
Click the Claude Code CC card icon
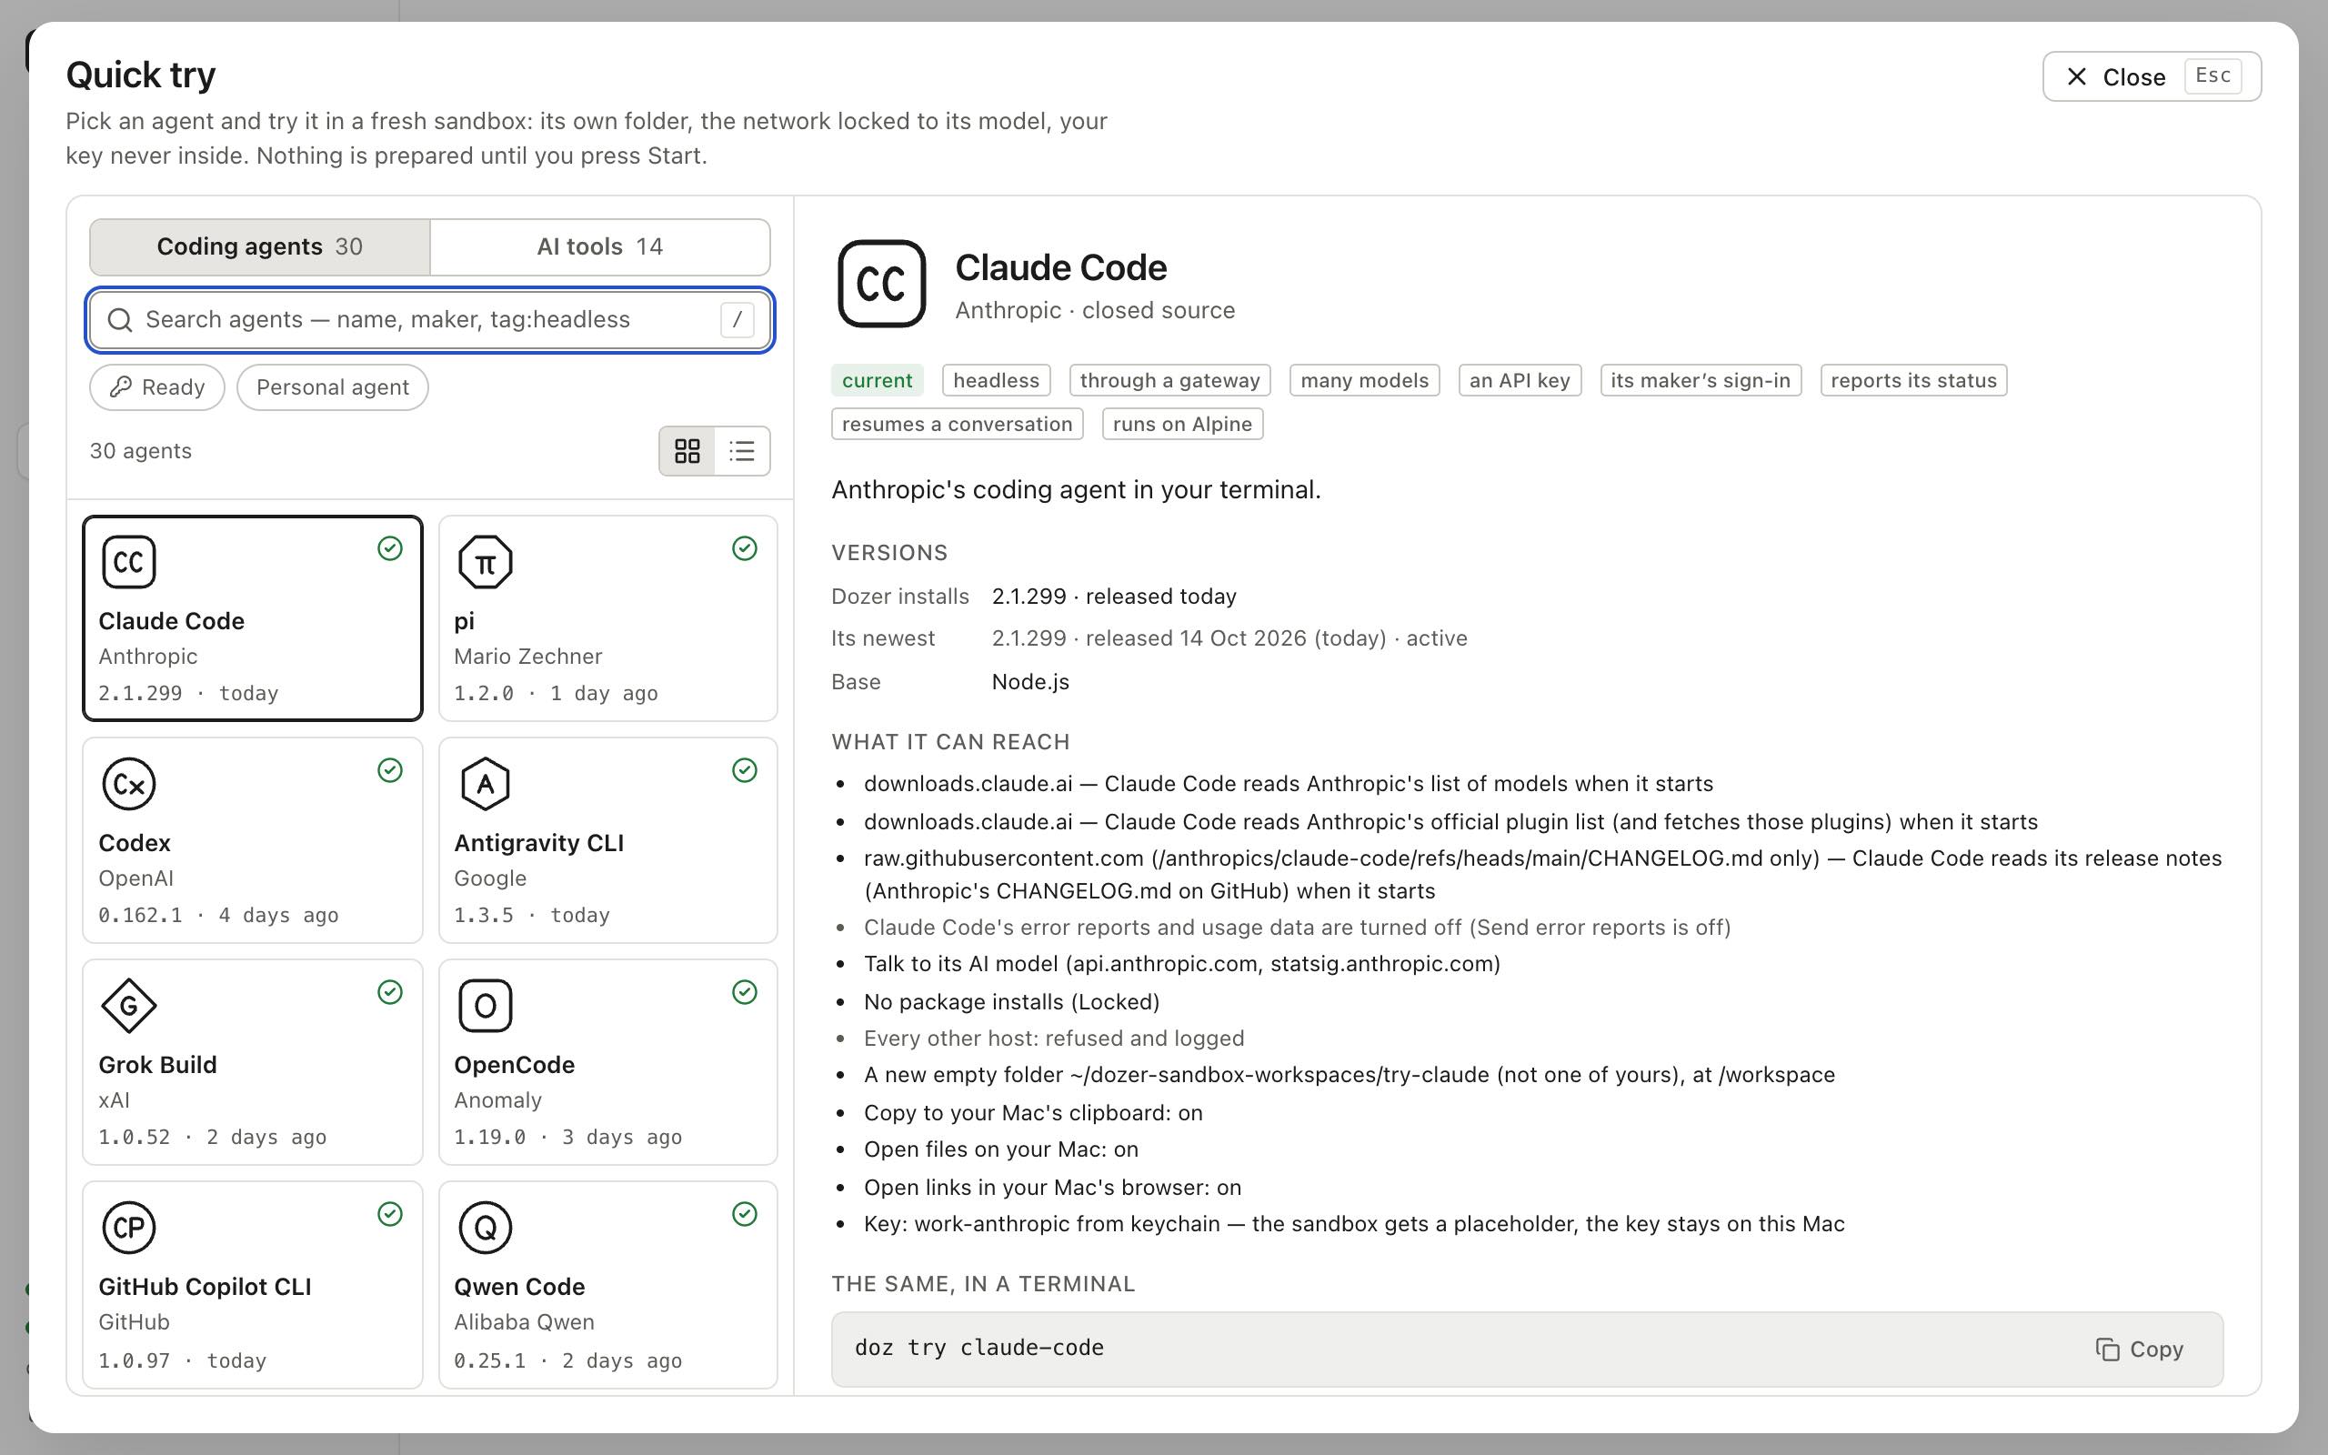coord(128,562)
